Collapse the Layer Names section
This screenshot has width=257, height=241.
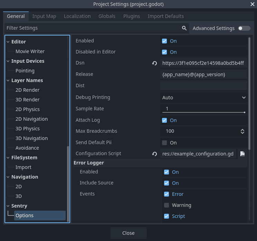(8, 80)
